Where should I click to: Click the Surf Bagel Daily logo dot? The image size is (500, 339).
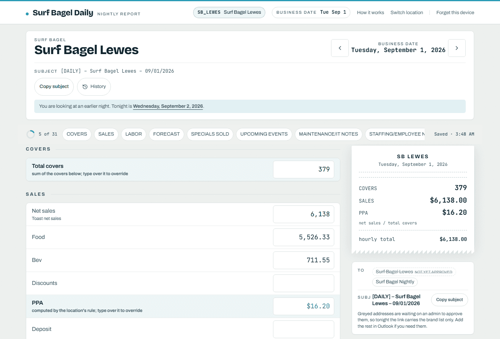click(x=27, y=14)
